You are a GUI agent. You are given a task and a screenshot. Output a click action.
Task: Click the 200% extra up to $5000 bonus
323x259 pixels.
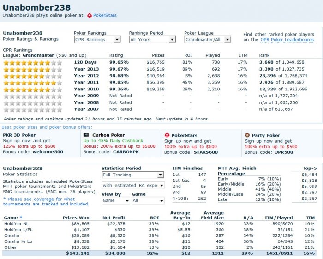click(119, 146)
